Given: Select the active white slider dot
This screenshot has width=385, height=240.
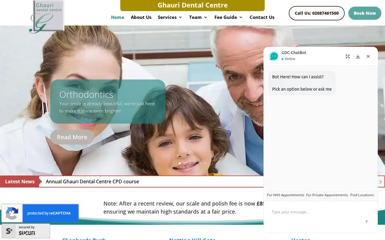Looking at the screenshot, I should tap(180, 163).
